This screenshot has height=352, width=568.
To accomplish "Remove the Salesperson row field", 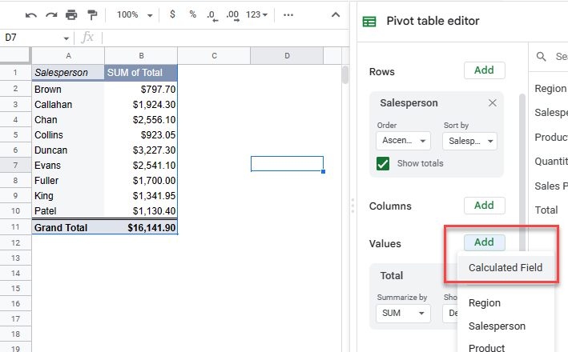I will tap(492, 103).
